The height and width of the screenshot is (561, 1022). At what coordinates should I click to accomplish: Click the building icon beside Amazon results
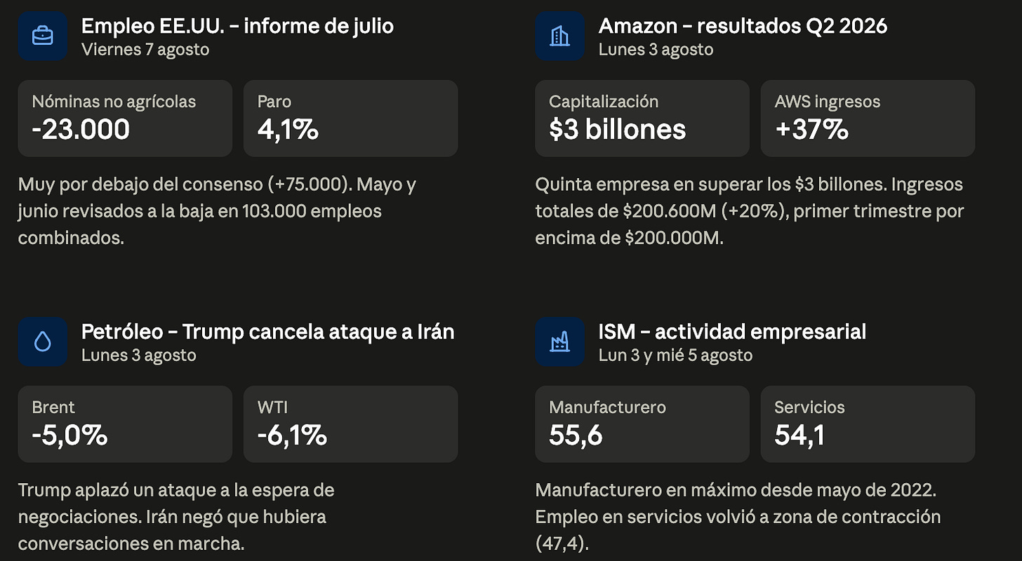click(x=560, y=36)
